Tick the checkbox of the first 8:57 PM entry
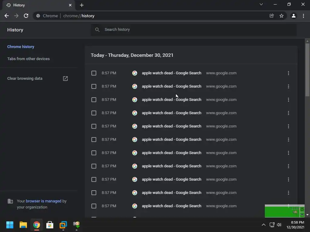This screenshot has width=310, height=232. (x=94, y=73)
